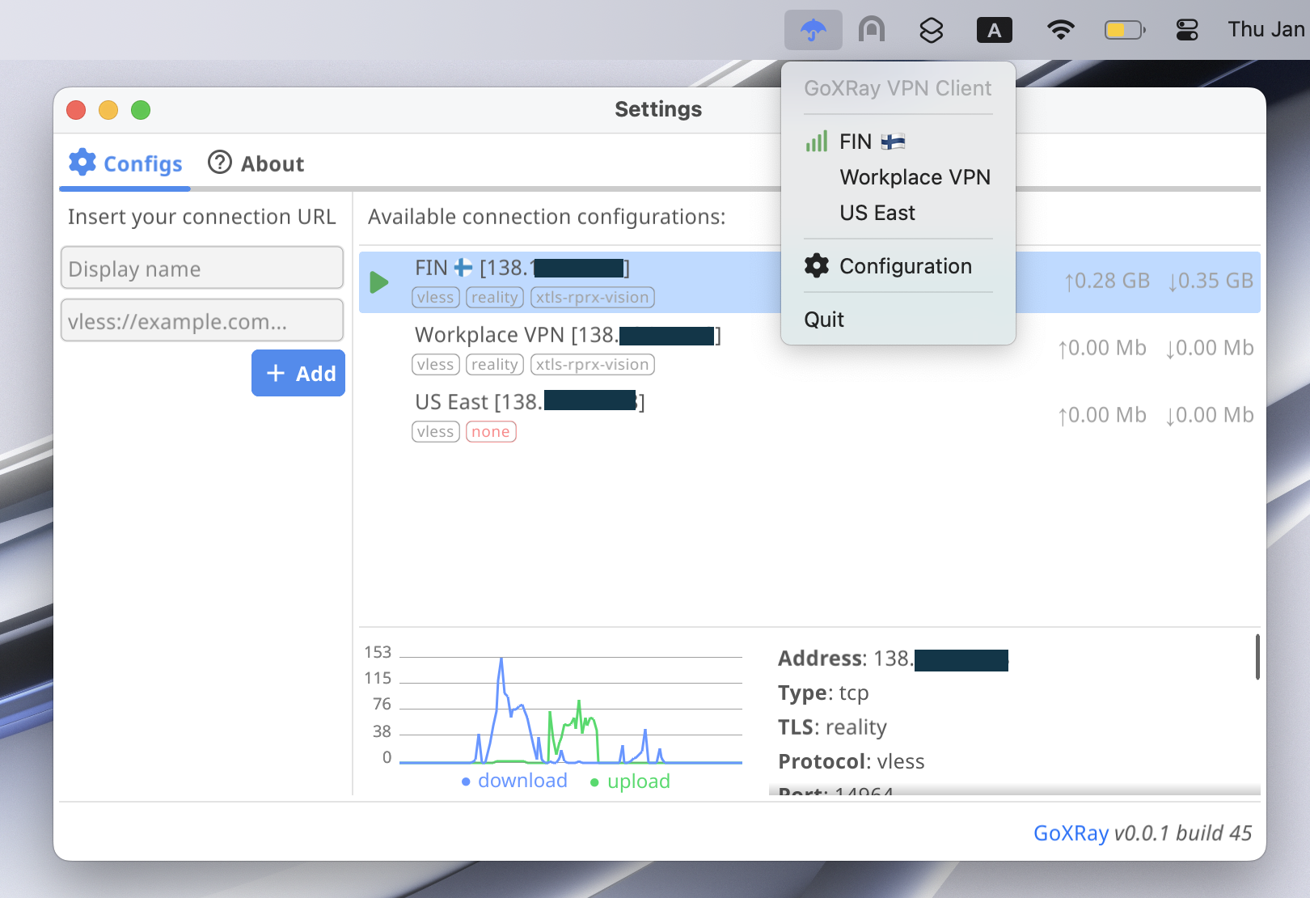The width and height of the screenshot is (1310, 898).
Task: Switch to the Configs tab
Action: pyautogui.click(x=125, y=163)
